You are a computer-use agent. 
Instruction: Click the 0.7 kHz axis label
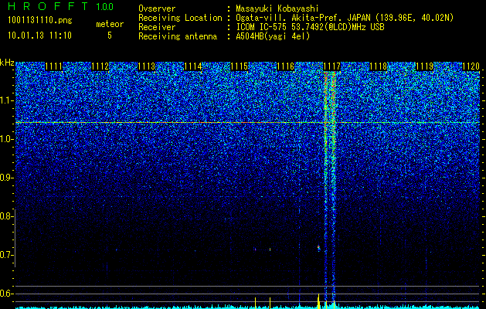[x=6, y=255]
